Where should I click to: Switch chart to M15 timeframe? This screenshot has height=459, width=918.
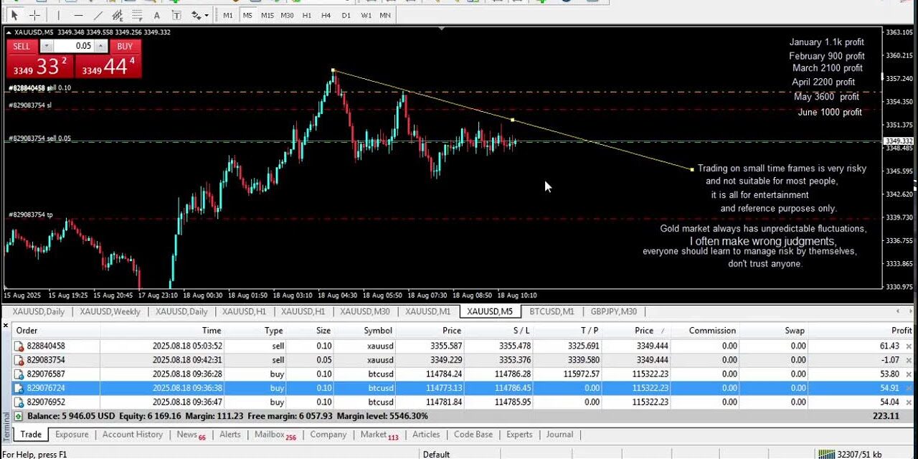(267, 15)
